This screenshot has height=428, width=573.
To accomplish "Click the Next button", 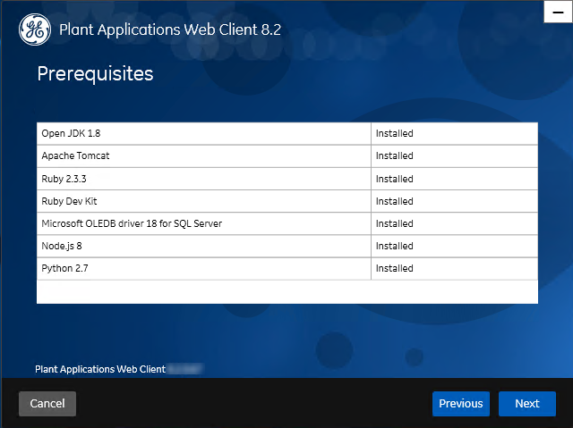I will point(527,404).
